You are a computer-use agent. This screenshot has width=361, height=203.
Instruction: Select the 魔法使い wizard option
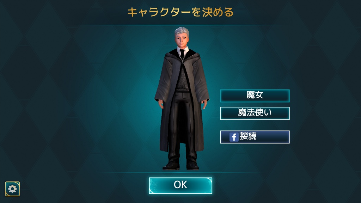point(255,113)
